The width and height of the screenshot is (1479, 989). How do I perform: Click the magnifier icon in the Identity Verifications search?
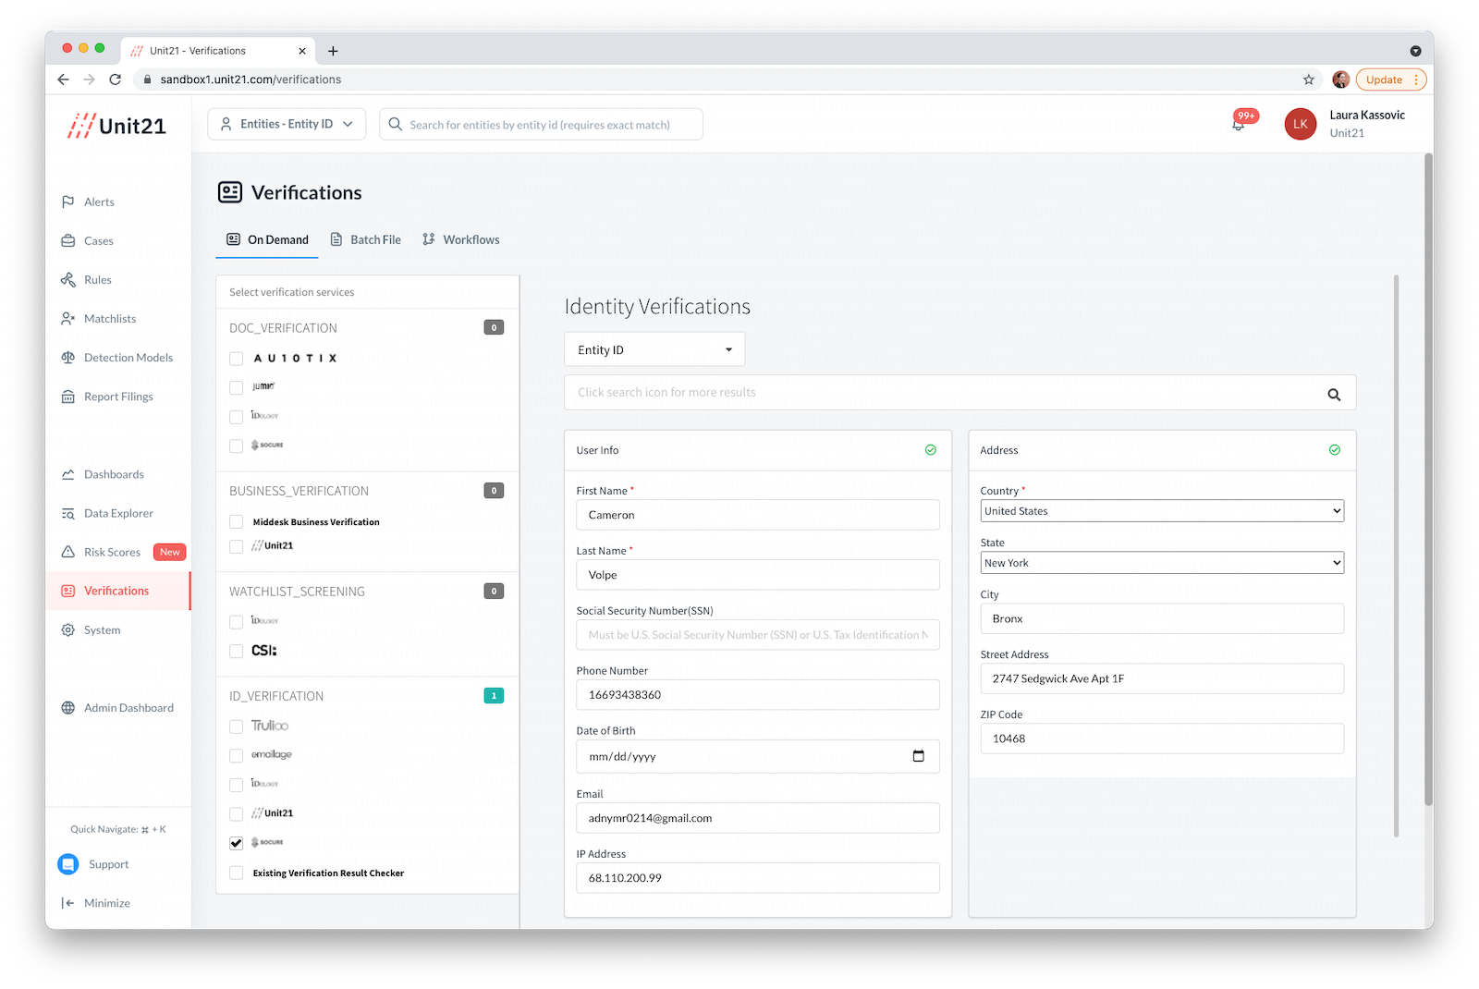point(1334,394)
